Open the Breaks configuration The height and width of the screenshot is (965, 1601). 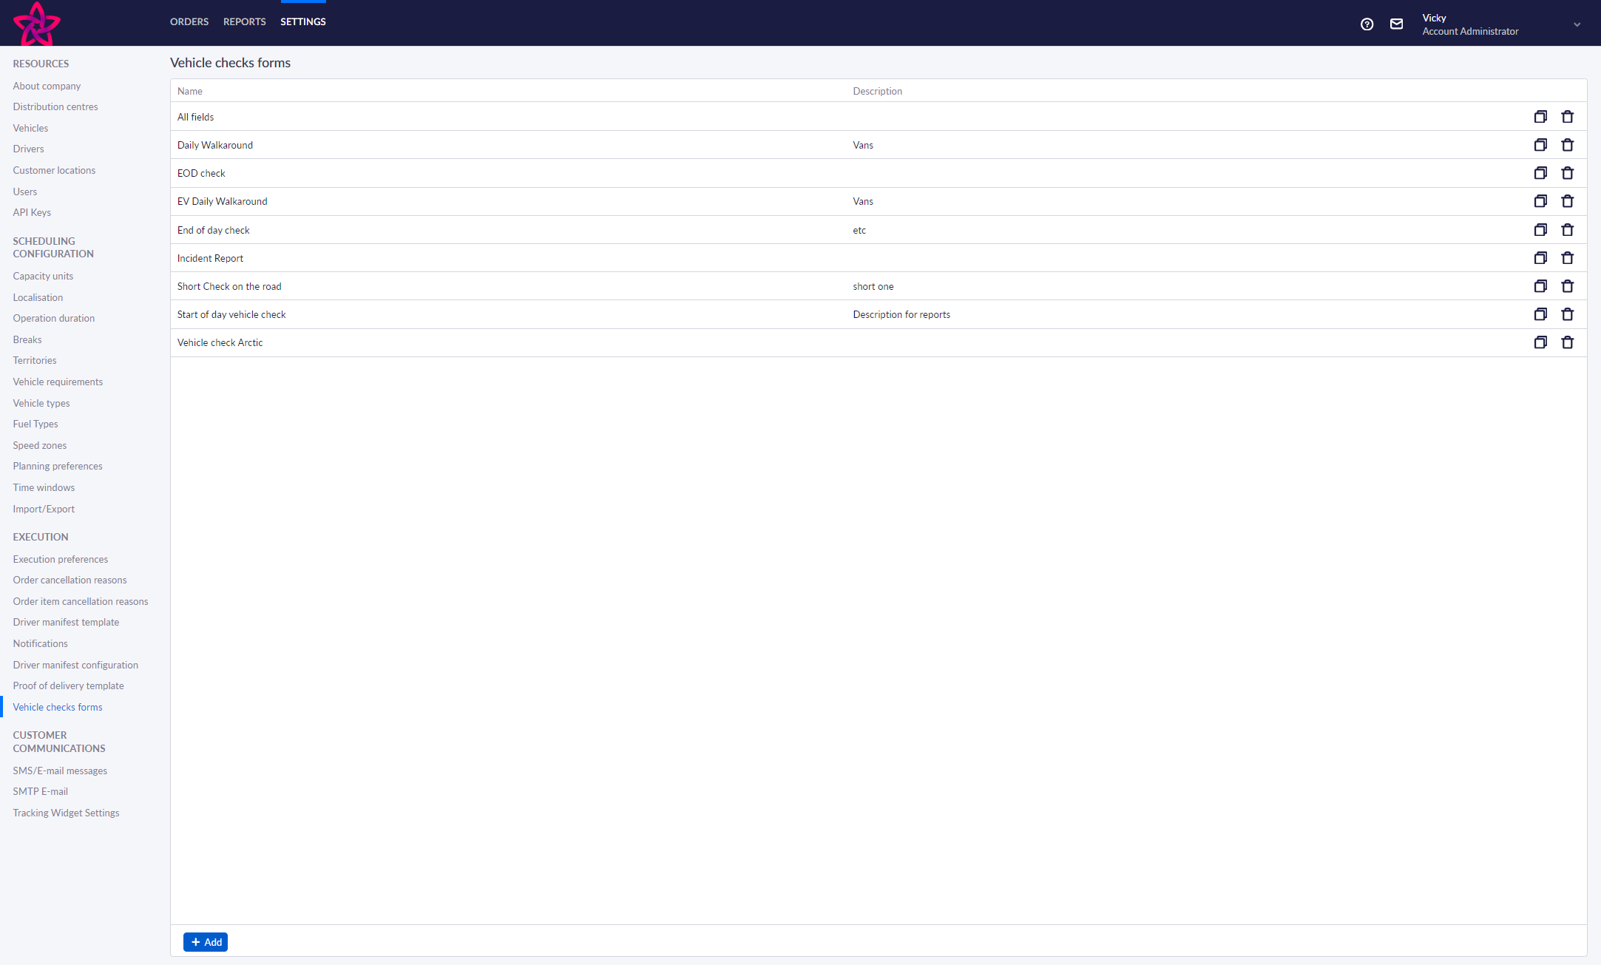point(27,339)
